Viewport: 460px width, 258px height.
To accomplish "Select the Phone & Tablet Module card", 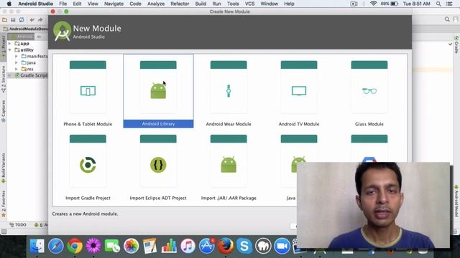I will point(88,91).
